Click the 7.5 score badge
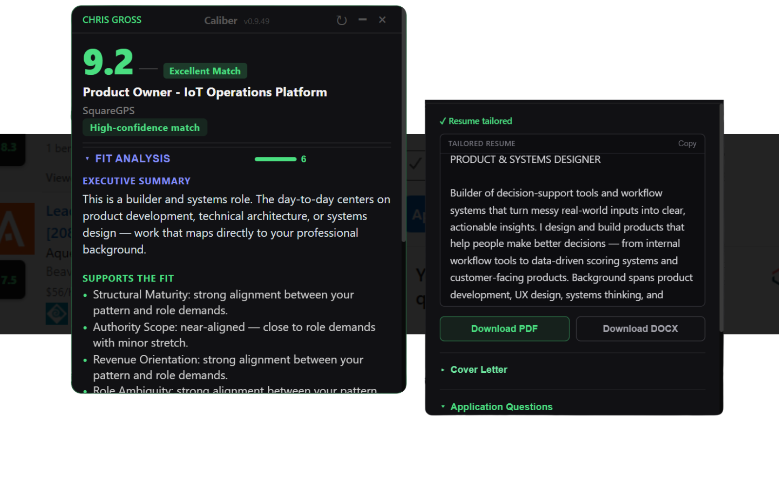 tap(9, 280)
